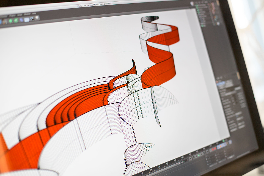This screenshot has height=176, width=264.
Task: Click the go to start transport button
Action: [x=191, y=158]
